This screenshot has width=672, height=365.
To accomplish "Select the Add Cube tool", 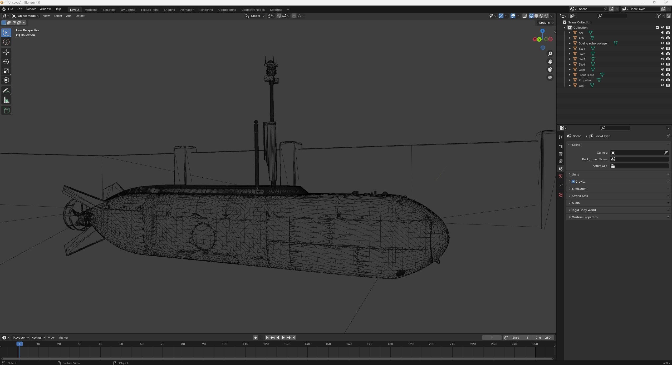I will 6,111.
